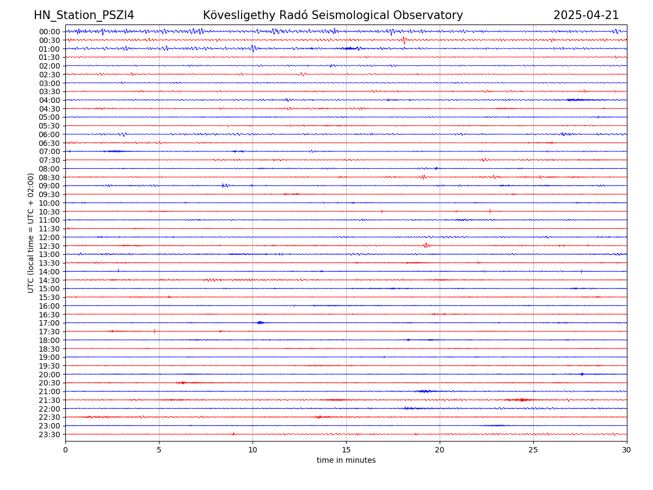This screenshot has width=653, height=490.
Task: Click the 23:30 trace row label
Action: (x=49, y=434)
